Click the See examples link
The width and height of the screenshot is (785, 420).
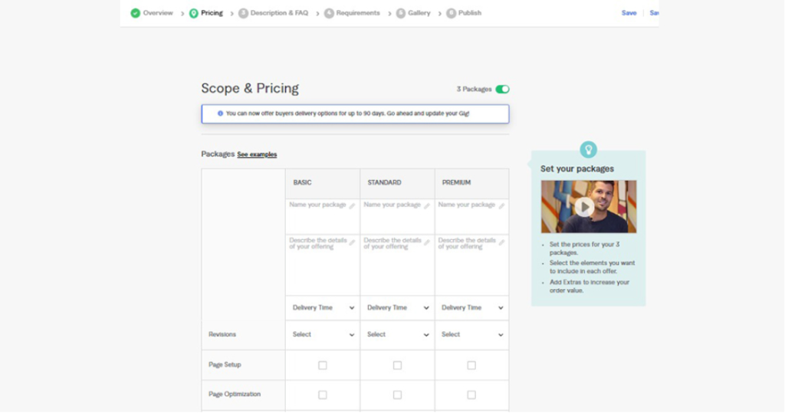[x=257, y=155]
